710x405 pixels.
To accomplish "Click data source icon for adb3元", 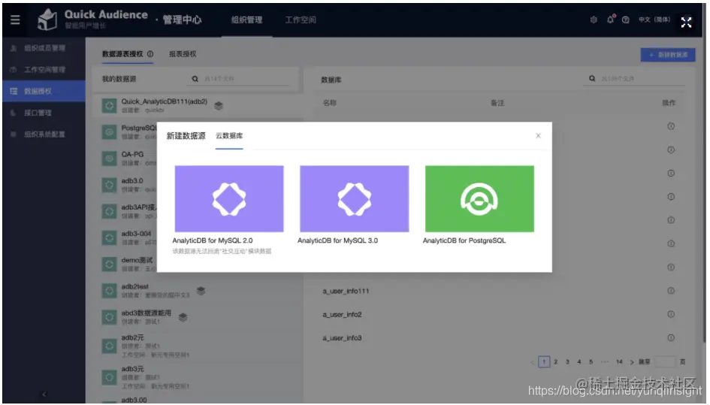I will pos(109,377).
